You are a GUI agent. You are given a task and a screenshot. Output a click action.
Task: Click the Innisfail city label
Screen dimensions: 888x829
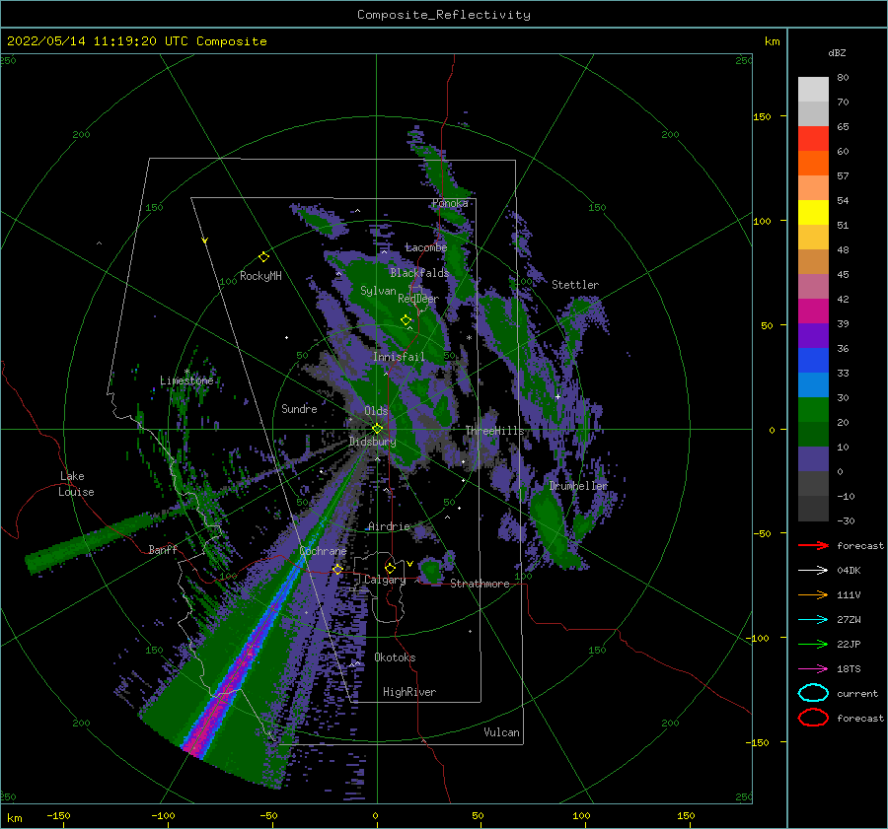tap(399, 357)
